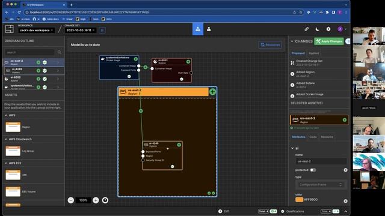The image size is (385, 216).
Task: Click the Resources button on canvas
Action: click(x=270, y=45)
